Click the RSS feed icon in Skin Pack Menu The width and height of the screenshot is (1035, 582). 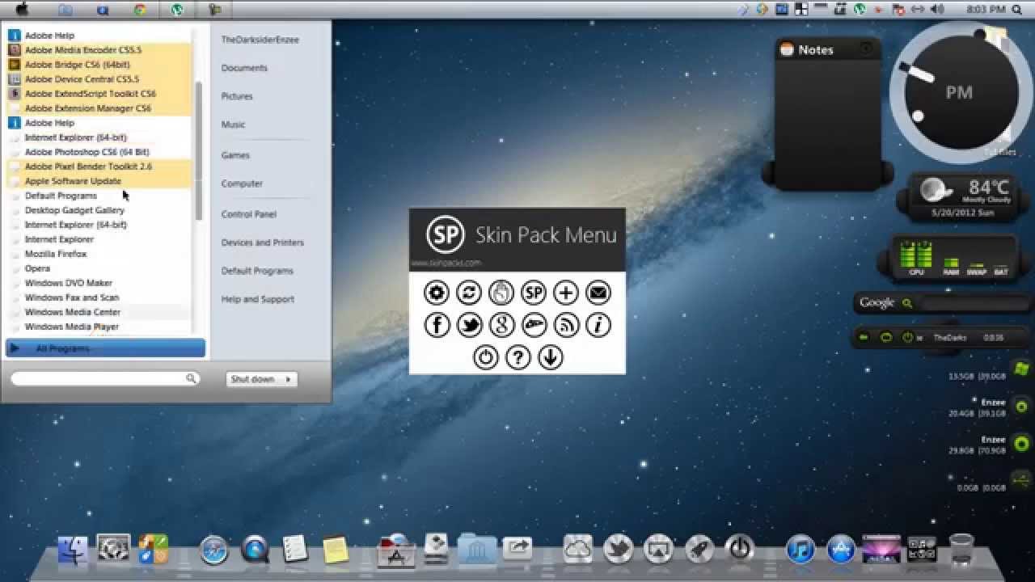(566, 325)
